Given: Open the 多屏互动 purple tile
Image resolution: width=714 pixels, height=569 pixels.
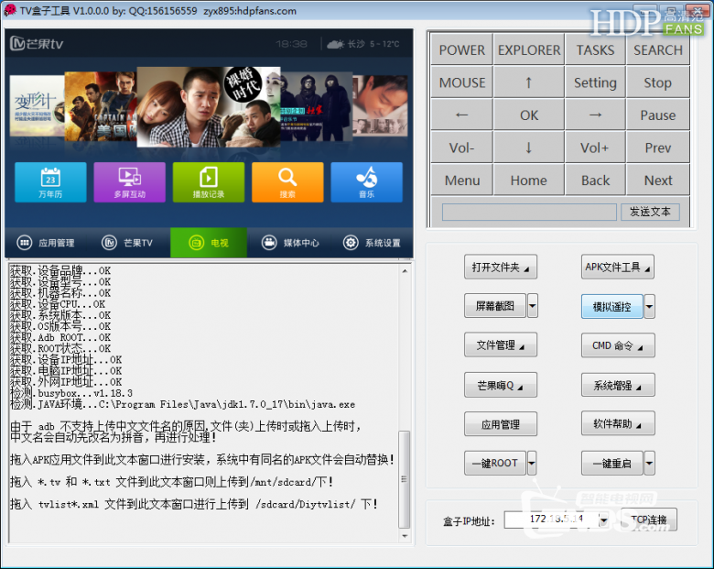Looking at the screenshot, I should 129,182.
